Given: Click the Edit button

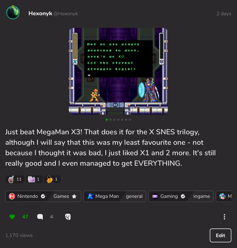Looking at the screenshot, I should [220, 235].
